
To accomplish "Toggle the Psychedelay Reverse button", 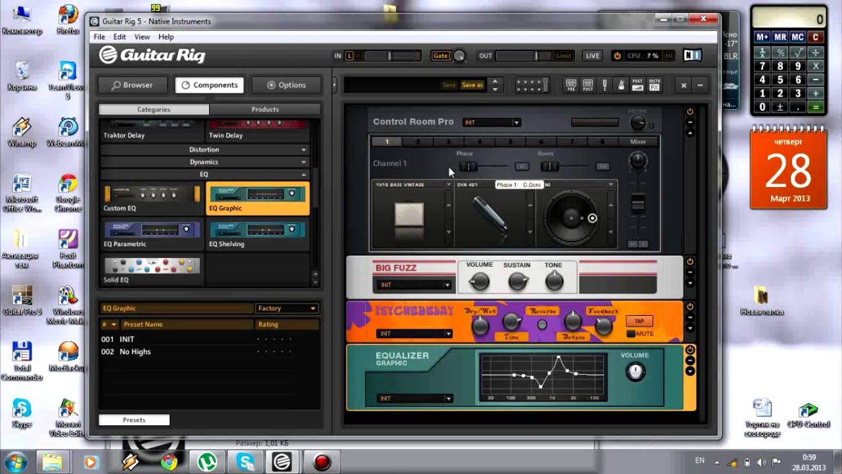I will 542,325.
